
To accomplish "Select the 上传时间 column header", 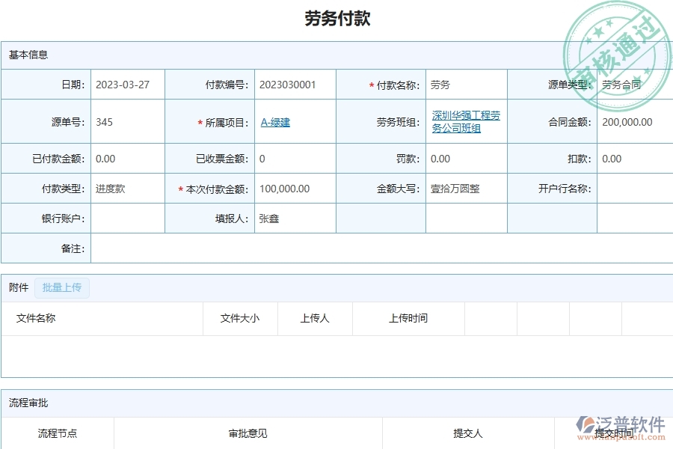I will point(407,318).
